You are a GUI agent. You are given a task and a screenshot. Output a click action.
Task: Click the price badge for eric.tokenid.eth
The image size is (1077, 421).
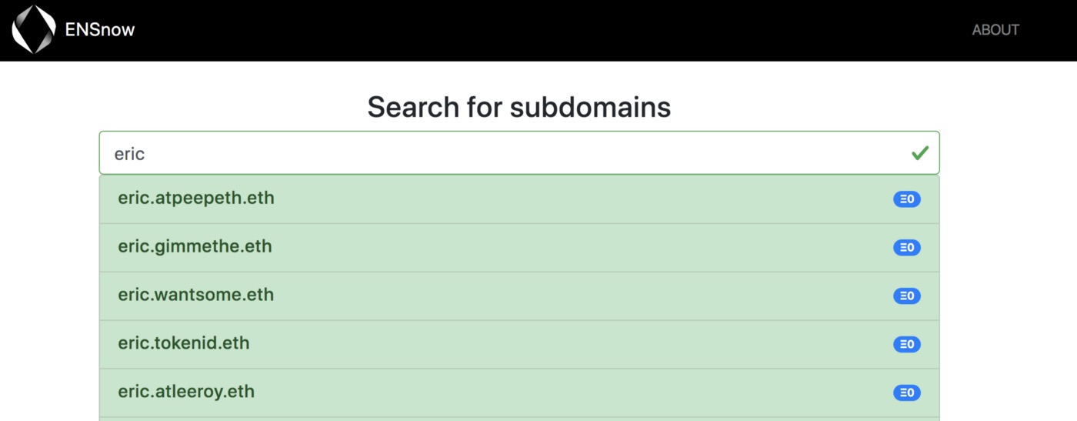point(906,345)
